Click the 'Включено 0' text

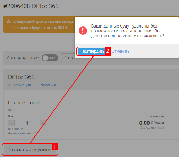tap(17, 129)
